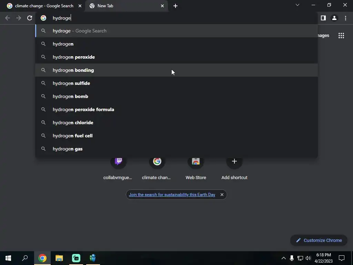353x265 pixels.
Task: Pick the 'hydrogen bonding' suggestion
Action: coord(176,70)
